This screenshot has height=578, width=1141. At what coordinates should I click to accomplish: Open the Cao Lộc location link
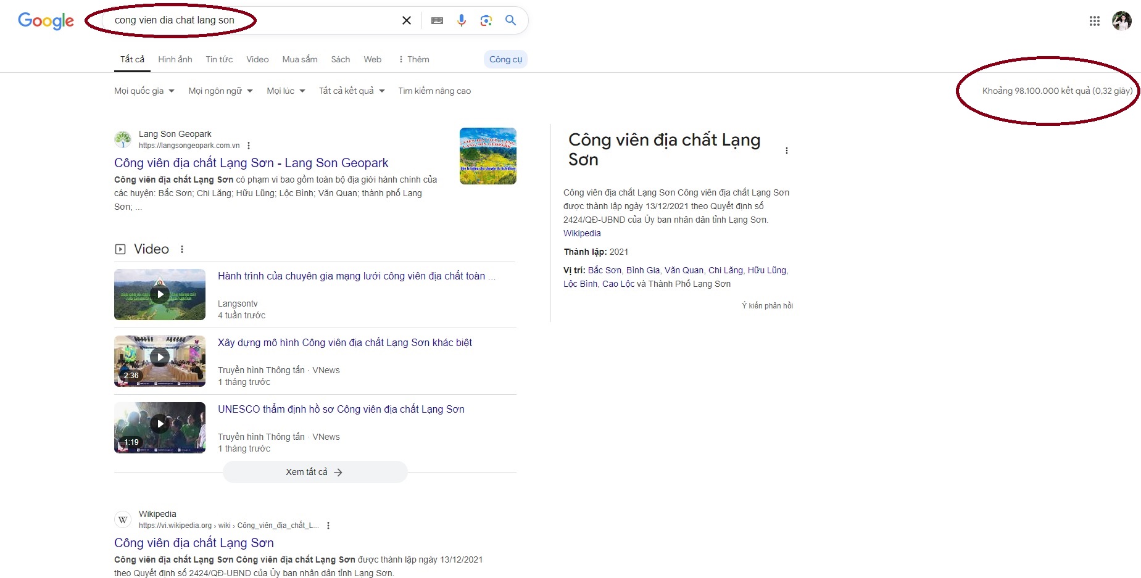click(x=618, y=284)
